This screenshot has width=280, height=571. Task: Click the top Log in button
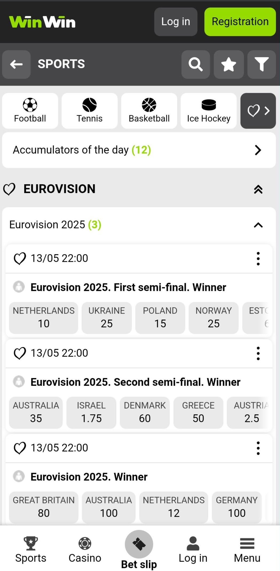(x=176, y=22)
